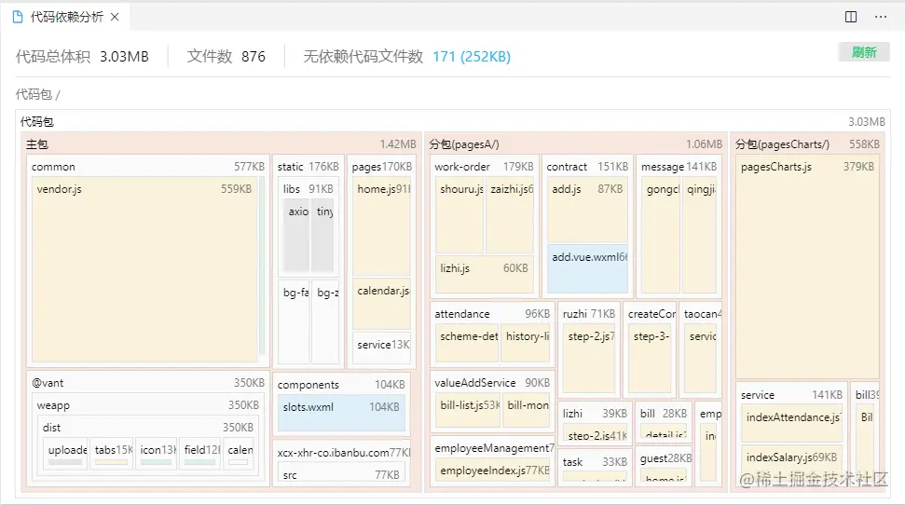The image size is (905, 505).
Task: Select the lizhi.js 60KB block
Action: [485, 274]
